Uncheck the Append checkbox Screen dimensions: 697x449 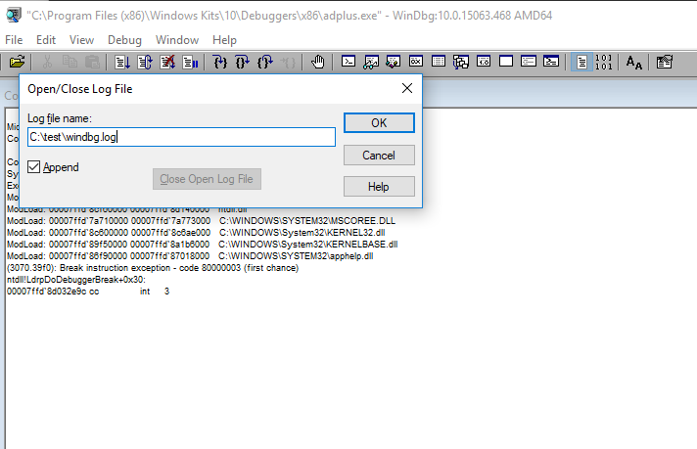tap(35, 167)
